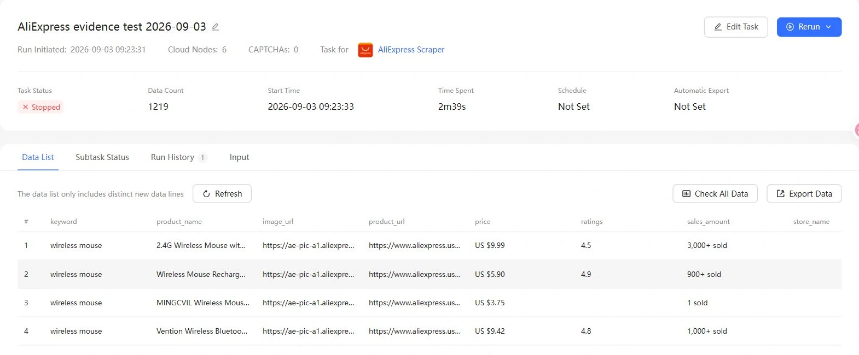Click the Edit Task button
The height and width of the screenshot is (355, 859).
(x=736, y=27)
